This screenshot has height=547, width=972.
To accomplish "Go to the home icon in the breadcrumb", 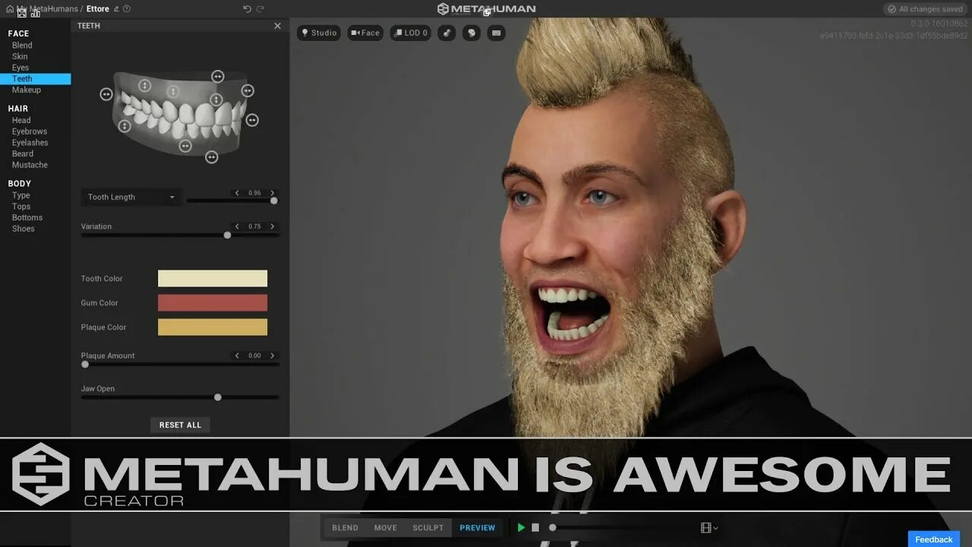I will [x=9, y=9].
